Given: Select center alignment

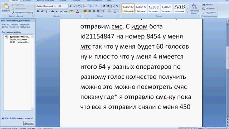Looking at the screenshot, I should (90, 11).
